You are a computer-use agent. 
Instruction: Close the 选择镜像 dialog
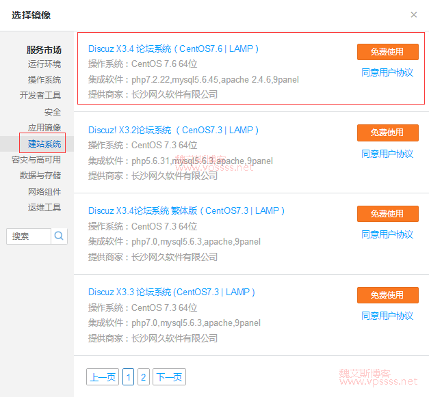click(x=413, y=14)
